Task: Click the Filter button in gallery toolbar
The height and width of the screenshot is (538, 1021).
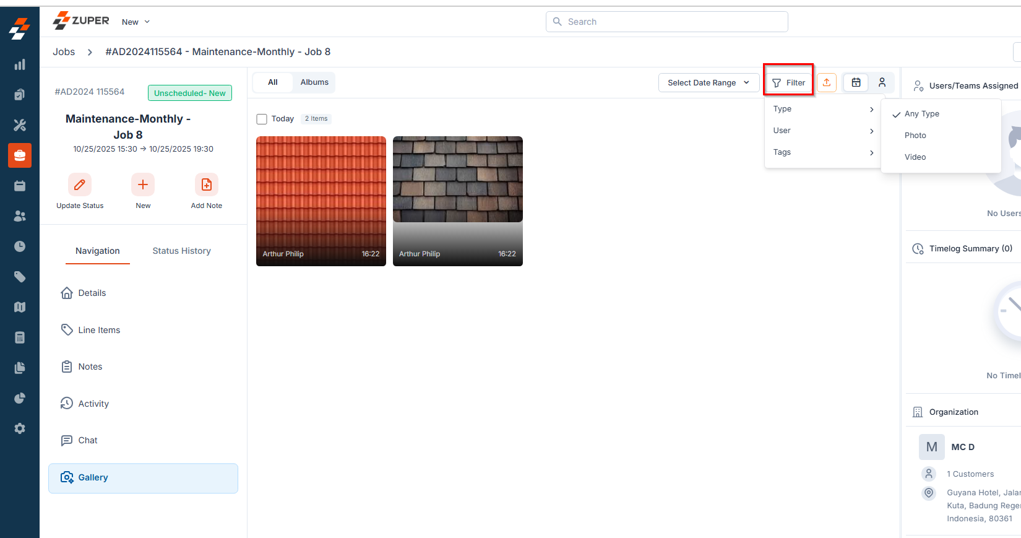Action: tap(789, 83)
